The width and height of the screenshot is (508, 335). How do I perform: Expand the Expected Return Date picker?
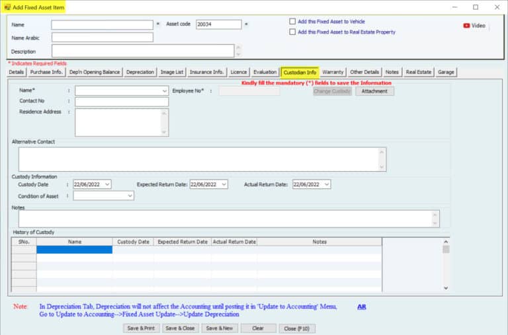[x=224, y=184]
